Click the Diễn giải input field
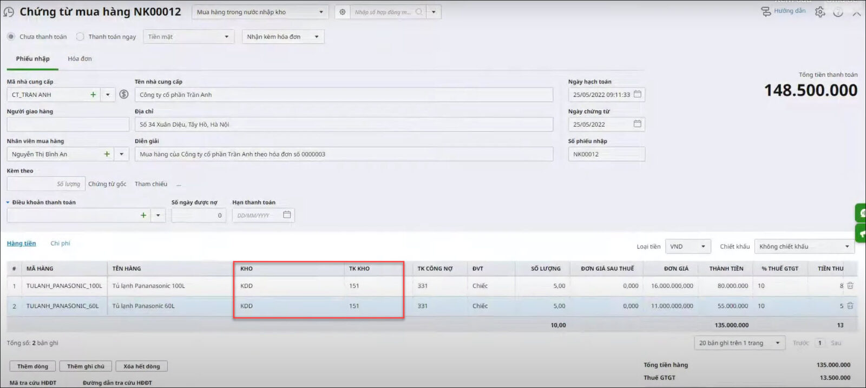Image resolution: width=866 pixels, height=388 pixels. point(344,154)
